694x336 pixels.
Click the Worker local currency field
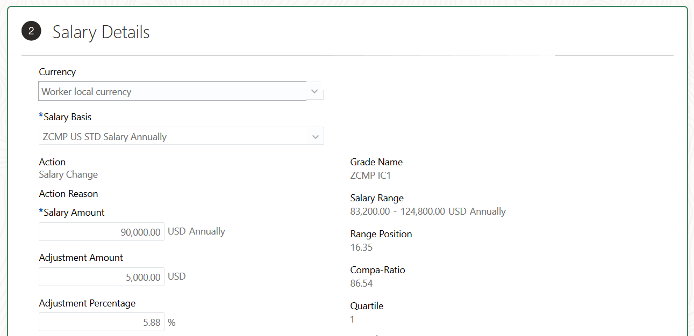pos(172,92)
